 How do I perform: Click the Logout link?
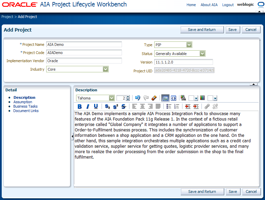tap(228, 5)
